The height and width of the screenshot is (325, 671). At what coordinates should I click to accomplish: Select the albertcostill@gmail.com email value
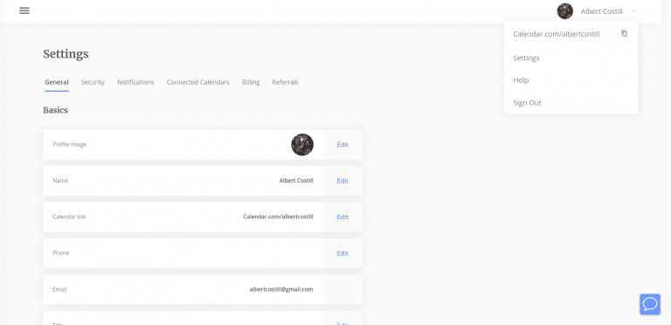(x=281, y=289)
